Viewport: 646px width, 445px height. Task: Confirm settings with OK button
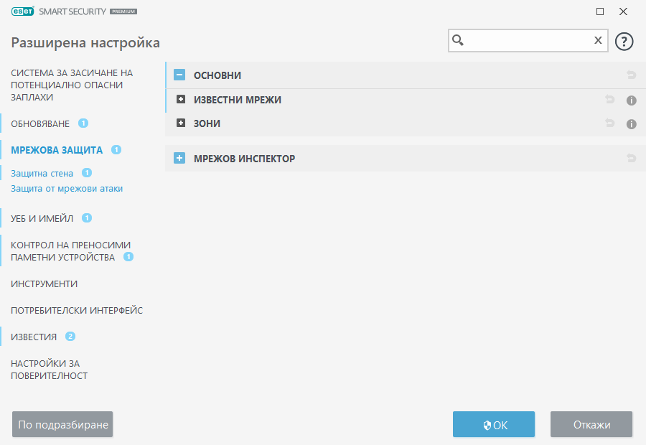[494, 424]
